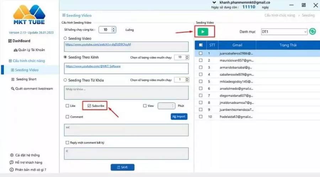Click the green refresh icon beside Danh mục

(x=313, y=32)
